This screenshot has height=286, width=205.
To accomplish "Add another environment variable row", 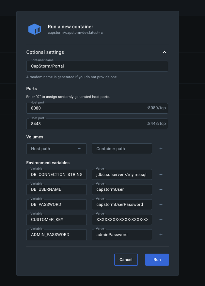I will pyautogui.click(x=161, y=235).
